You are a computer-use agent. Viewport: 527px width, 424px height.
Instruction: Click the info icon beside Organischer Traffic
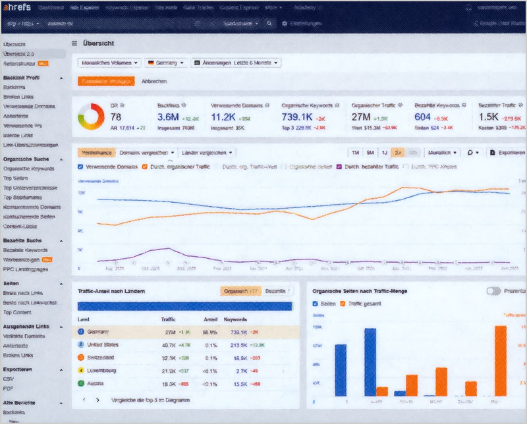coord(400,105)
